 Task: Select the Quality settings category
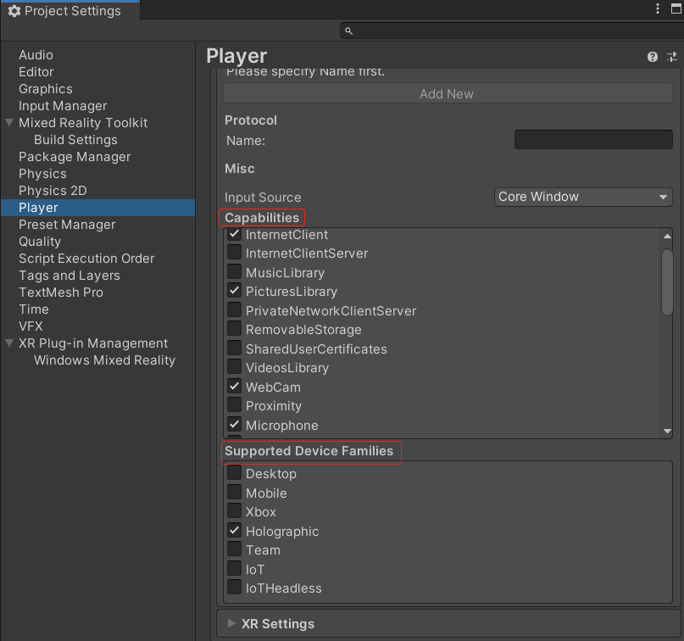(x=40, y=242)
